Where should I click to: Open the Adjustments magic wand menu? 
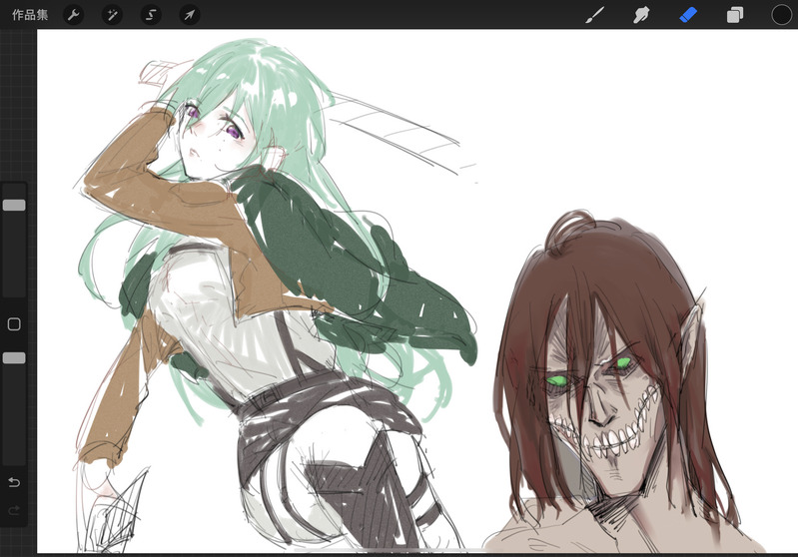(x=112, y=15)
